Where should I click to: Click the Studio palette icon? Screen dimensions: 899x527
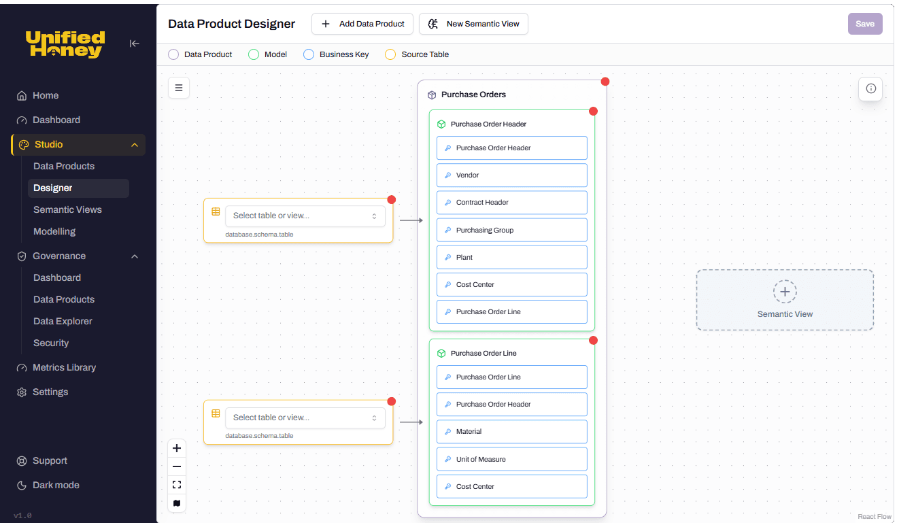click(x=24, y=145)
